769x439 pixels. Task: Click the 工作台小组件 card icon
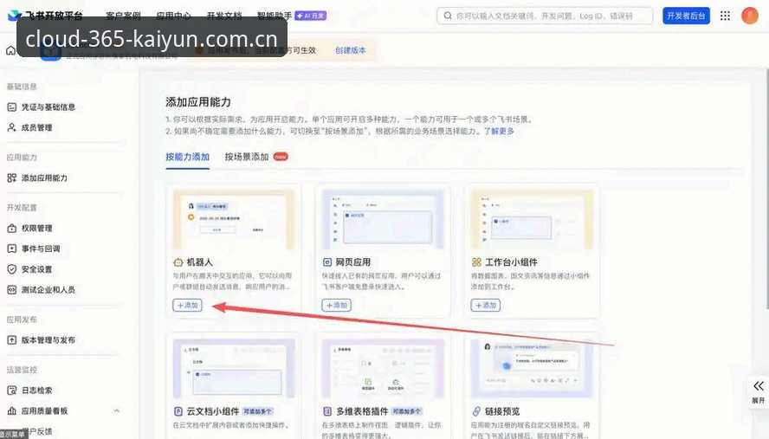[x=476, y=262]
